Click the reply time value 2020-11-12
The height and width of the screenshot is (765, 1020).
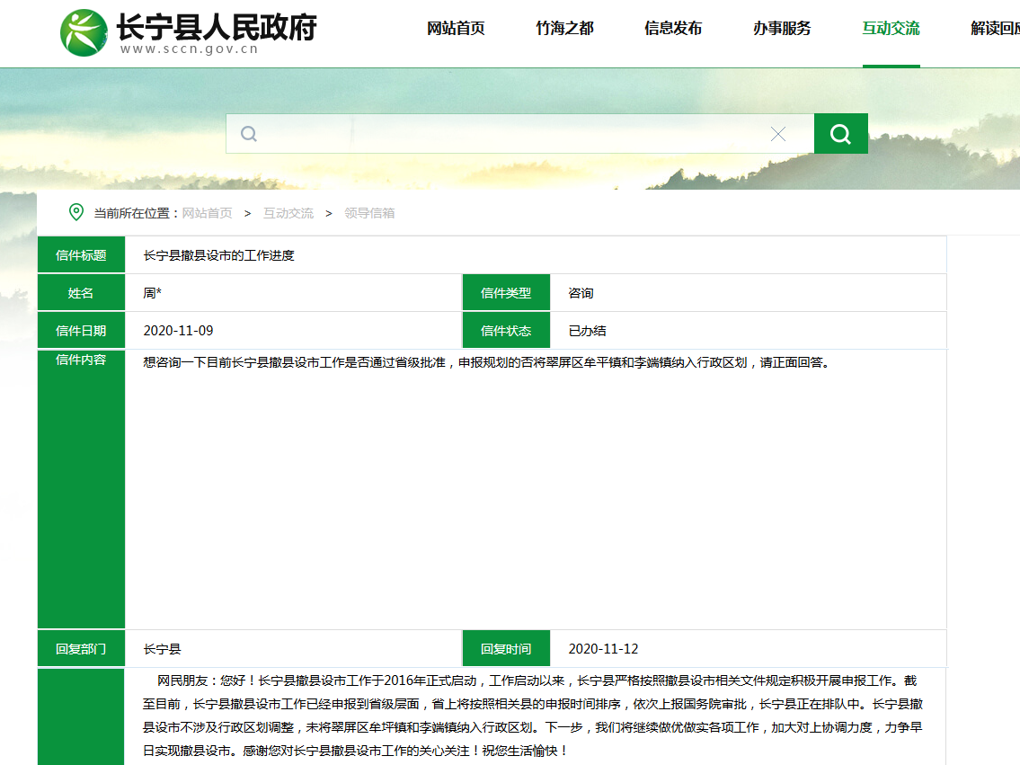point(603,649)
